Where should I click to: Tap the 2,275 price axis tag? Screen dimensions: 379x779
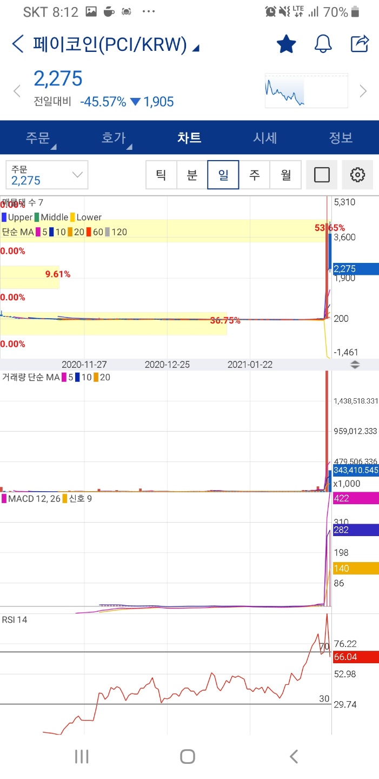[355, 269]
